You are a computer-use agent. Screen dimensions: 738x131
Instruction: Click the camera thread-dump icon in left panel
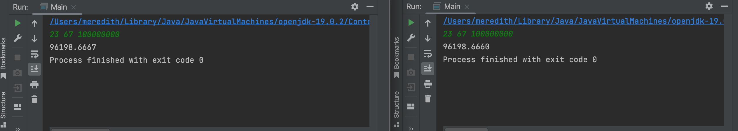pos(18,73)
